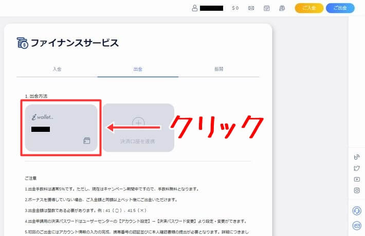The image size is (365, 236).
Task: Click 決済口座を連携 add account card
Action: tap(137, 128)
